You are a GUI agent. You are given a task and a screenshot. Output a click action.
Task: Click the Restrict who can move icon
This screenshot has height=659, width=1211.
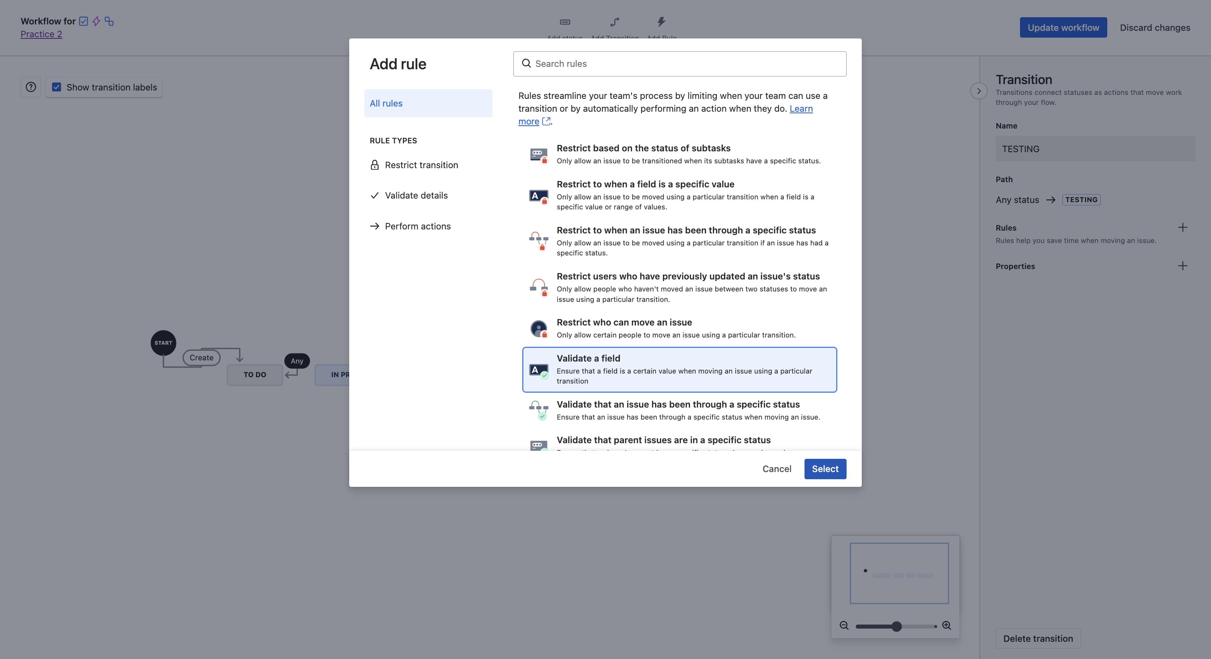click(x=539, y=329)
